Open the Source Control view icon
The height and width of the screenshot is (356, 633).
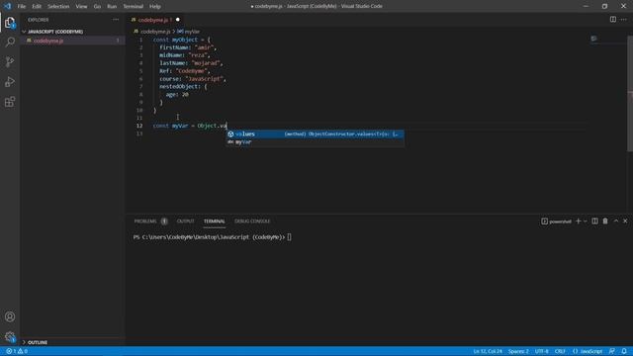click(10, 61)
